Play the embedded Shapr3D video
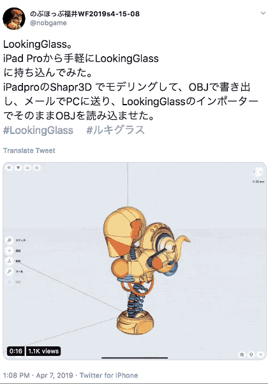268x384 pixels. pos(135,261)
